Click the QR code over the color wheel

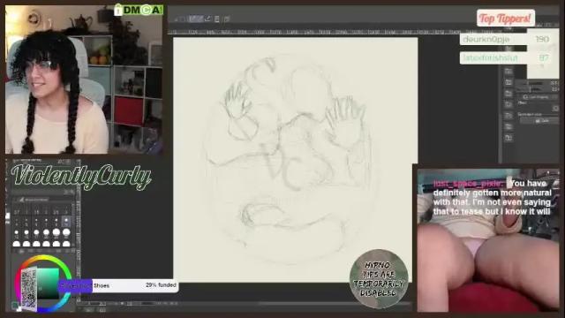(29, 290)
